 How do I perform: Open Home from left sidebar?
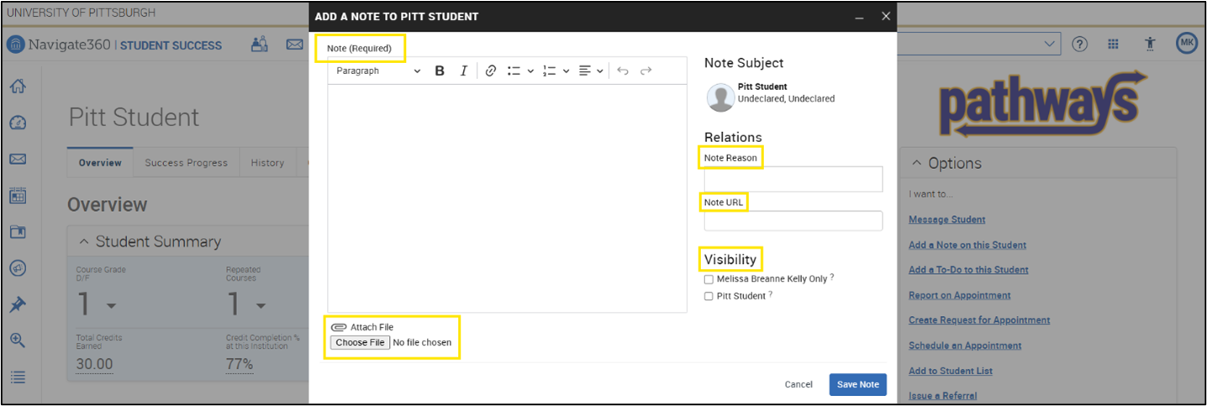click(18, 86)
